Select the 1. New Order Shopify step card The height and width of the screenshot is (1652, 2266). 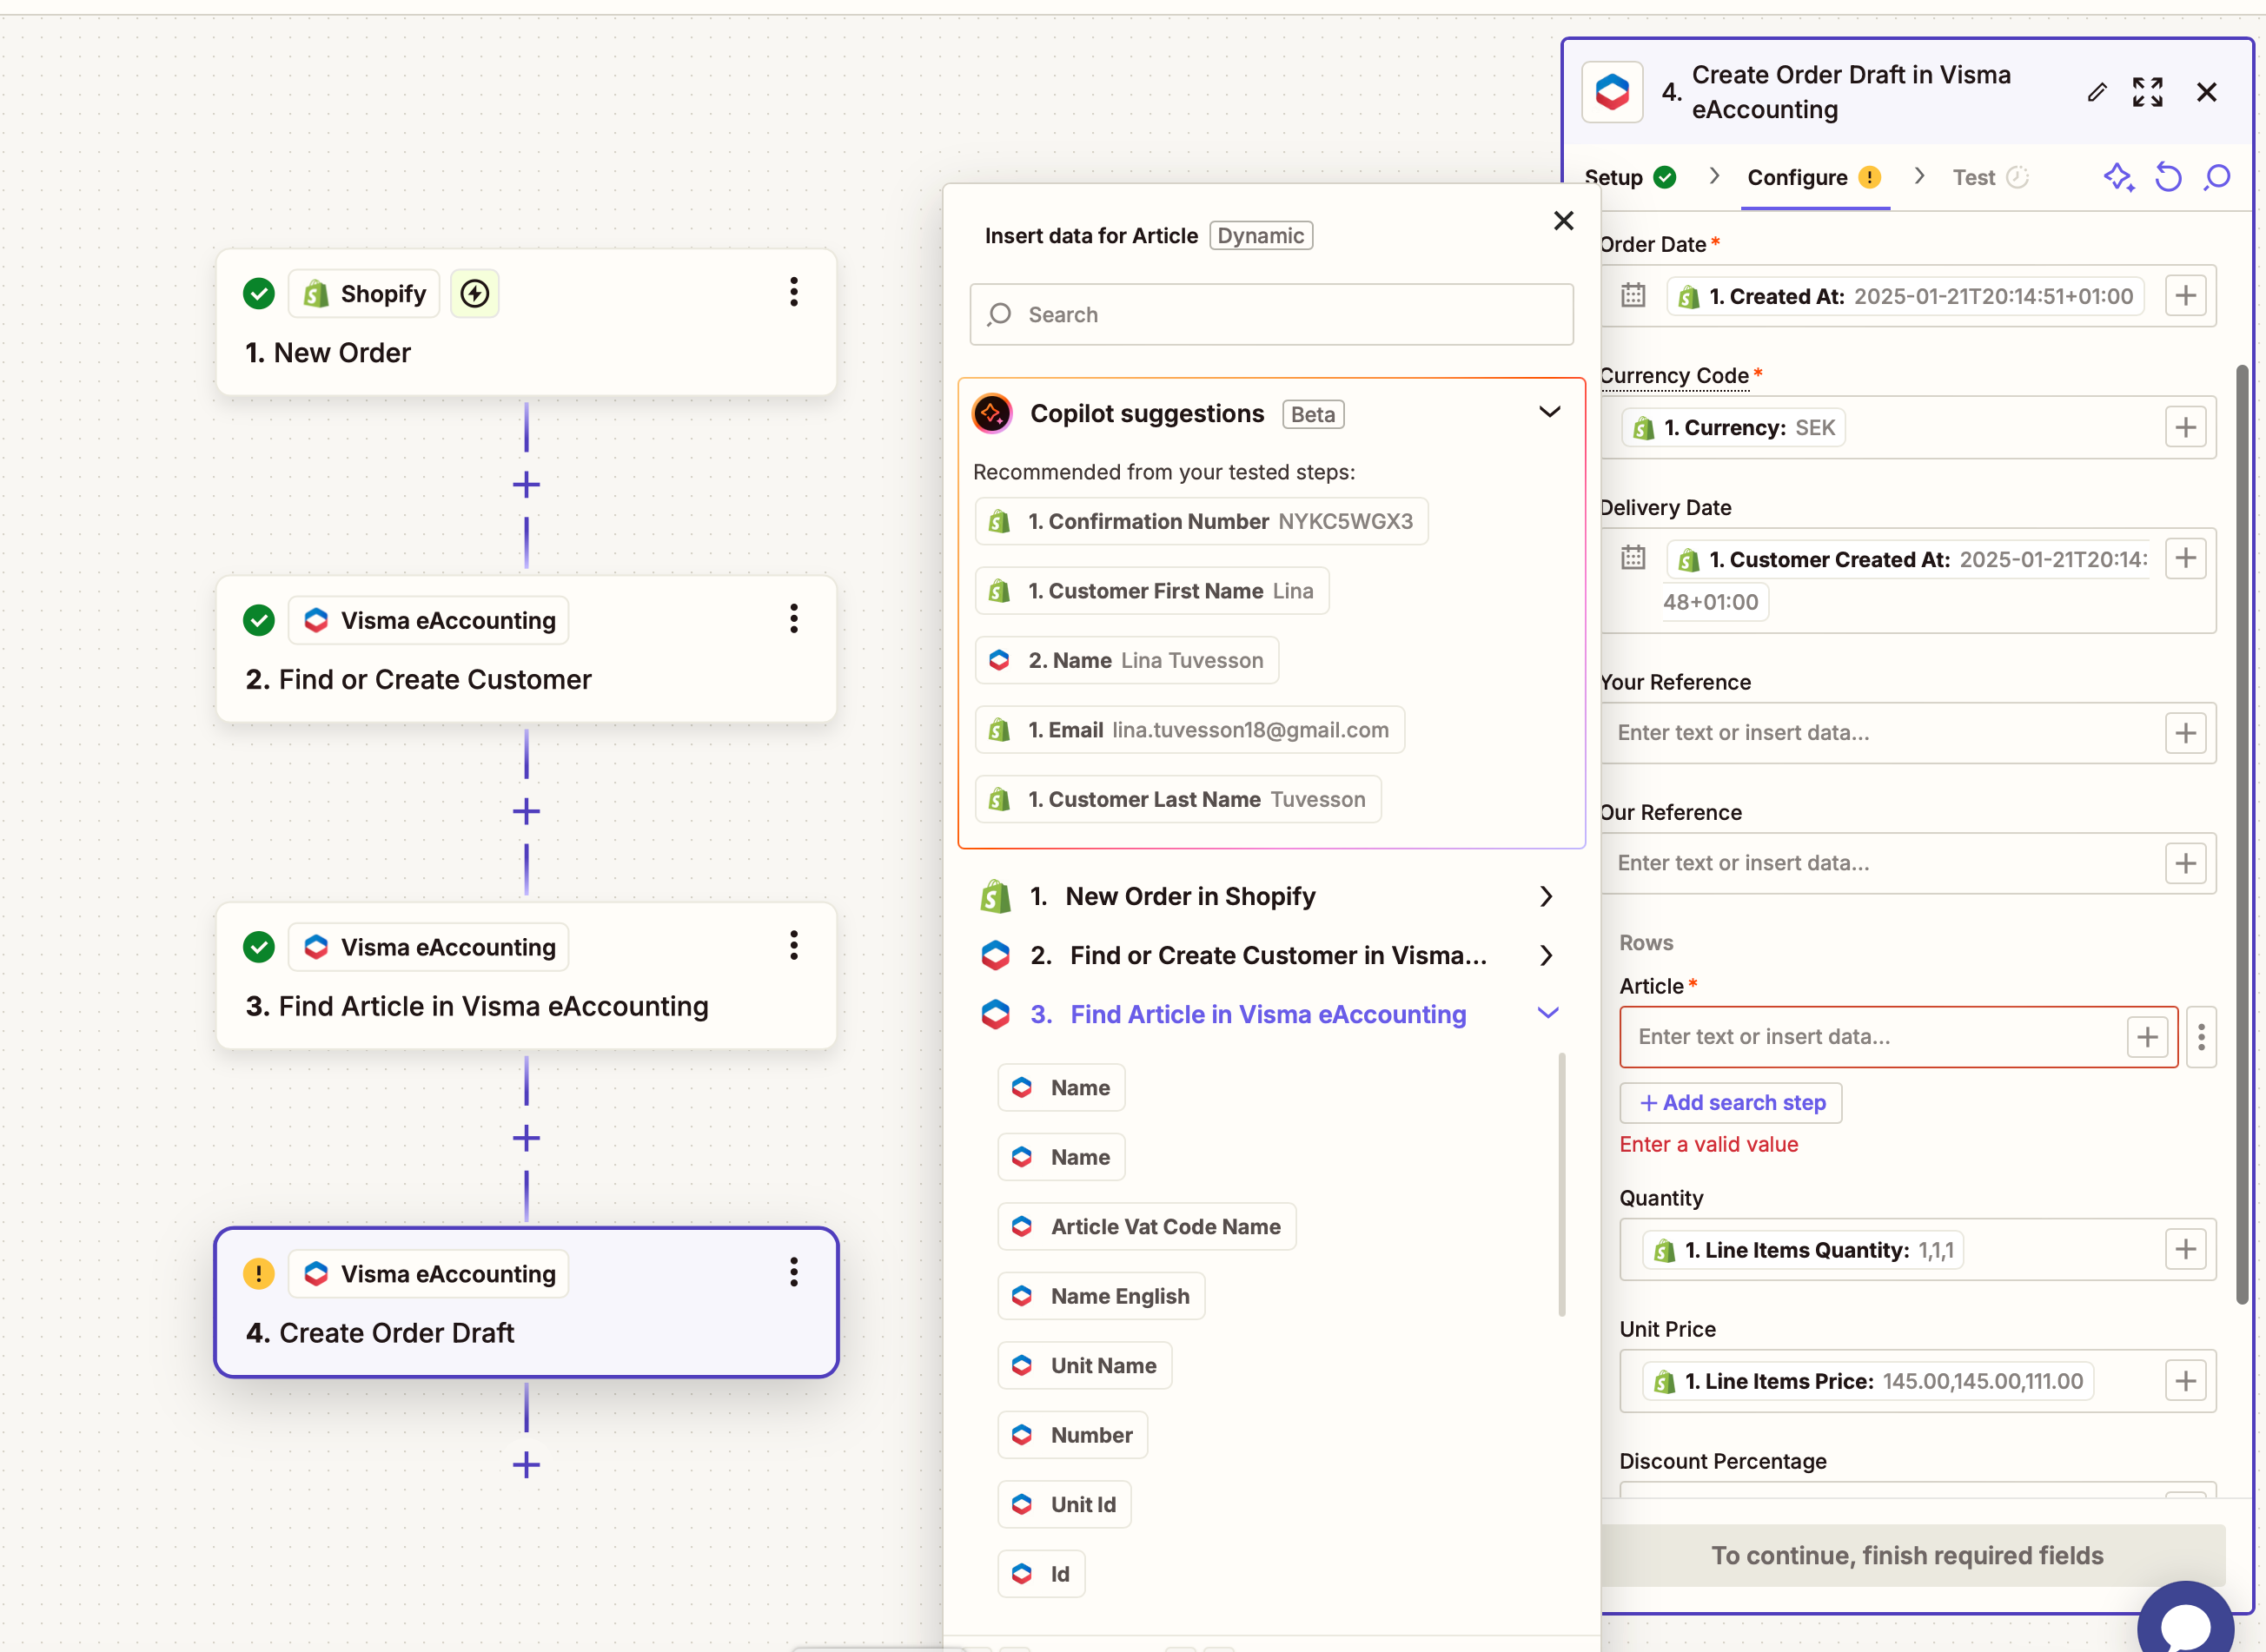[x=527, y=322]
